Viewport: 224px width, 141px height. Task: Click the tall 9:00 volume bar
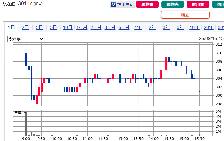tap(26, 124)
